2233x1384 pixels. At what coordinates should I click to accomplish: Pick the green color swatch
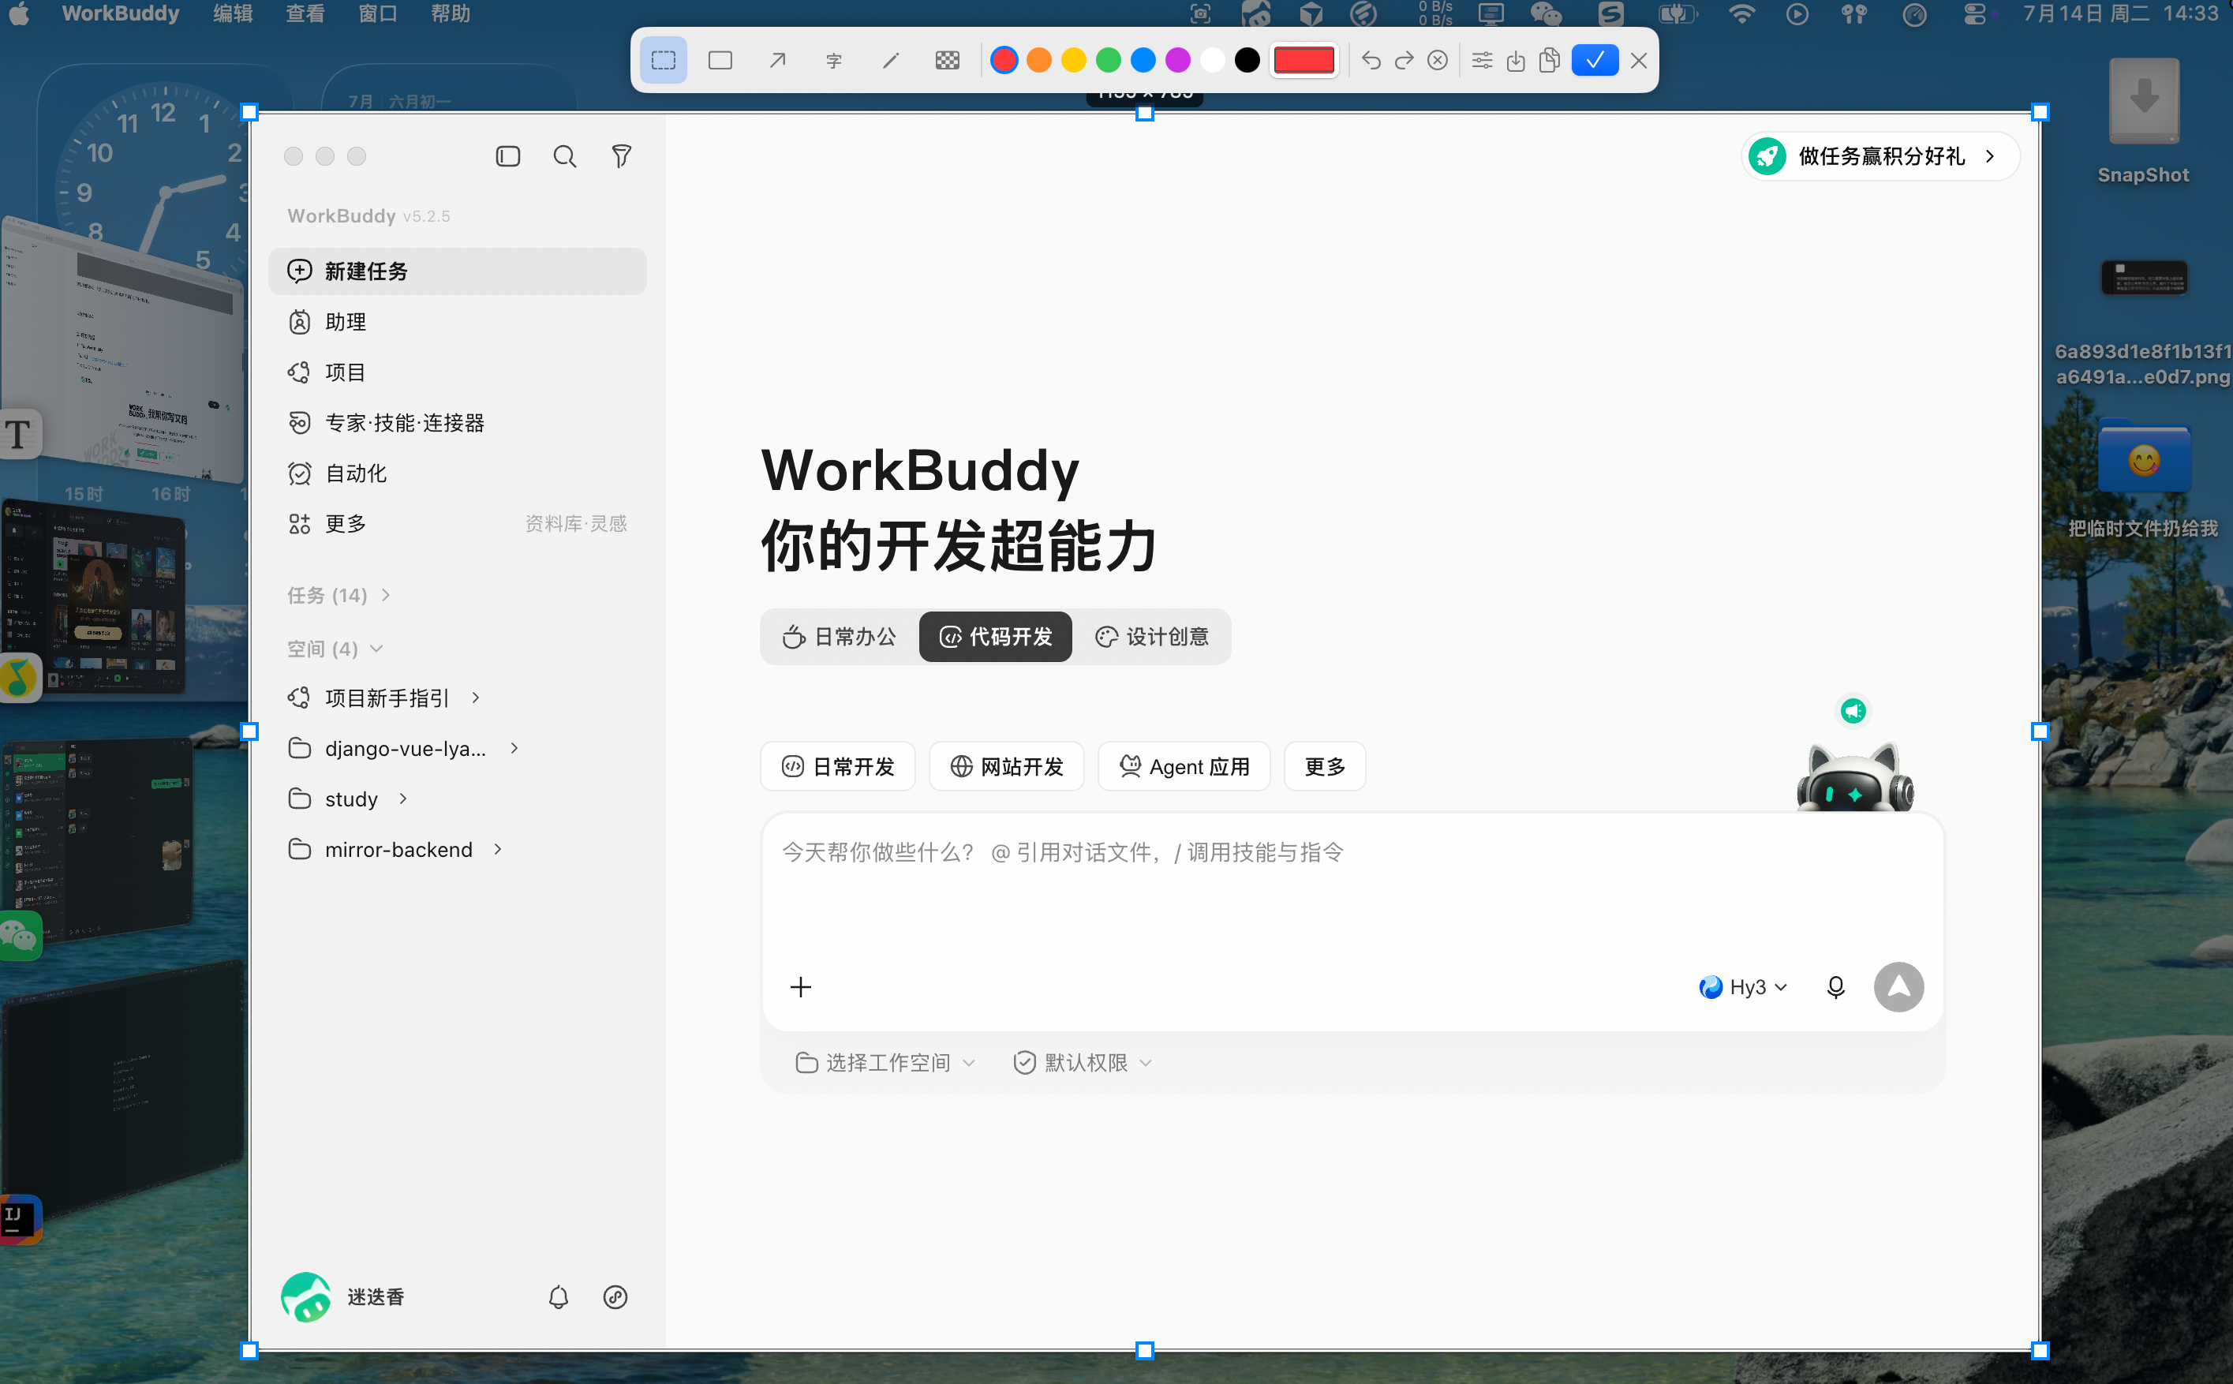[x=1109, y=61]
